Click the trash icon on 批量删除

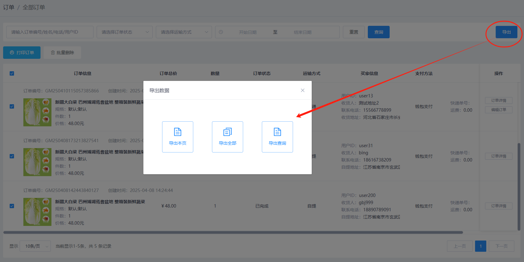coord(53,53)
